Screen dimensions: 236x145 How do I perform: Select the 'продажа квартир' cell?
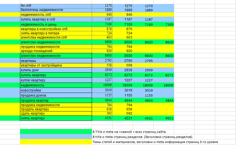(56, 101)
